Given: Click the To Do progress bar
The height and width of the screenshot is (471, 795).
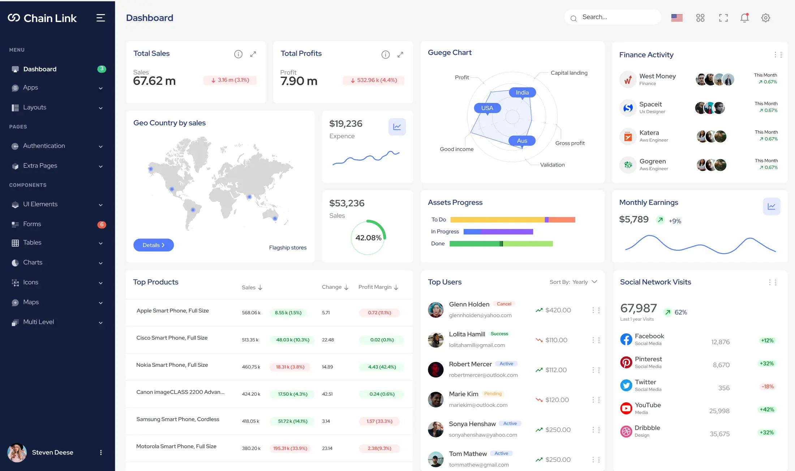Looking at the screenshot, I should point(512,220).
